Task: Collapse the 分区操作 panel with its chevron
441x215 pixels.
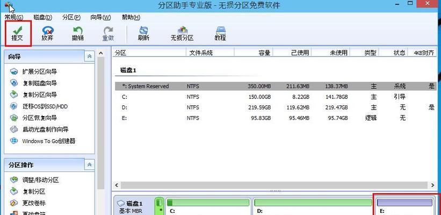Action: point(90,165)
